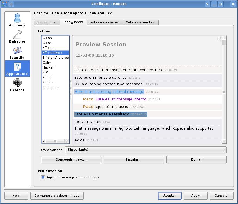Select the kONE style

click(x=55, y=72)
